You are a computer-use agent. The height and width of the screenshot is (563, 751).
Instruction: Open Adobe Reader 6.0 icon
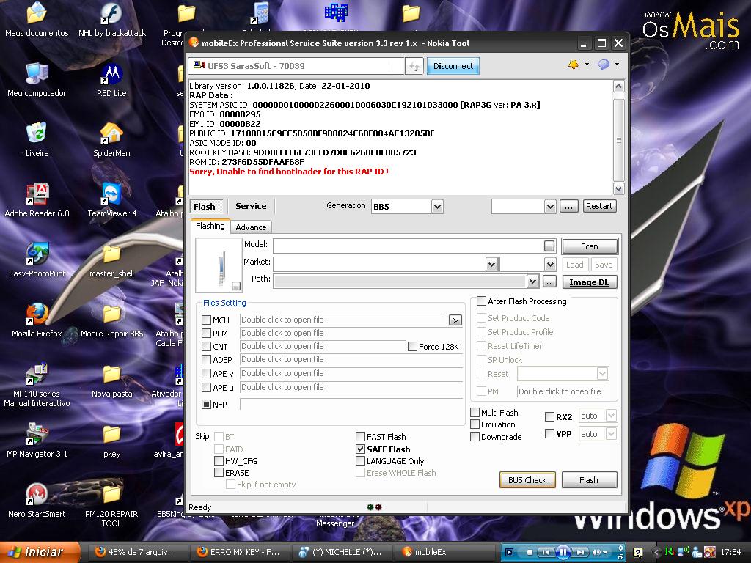[x=37, y=201]
